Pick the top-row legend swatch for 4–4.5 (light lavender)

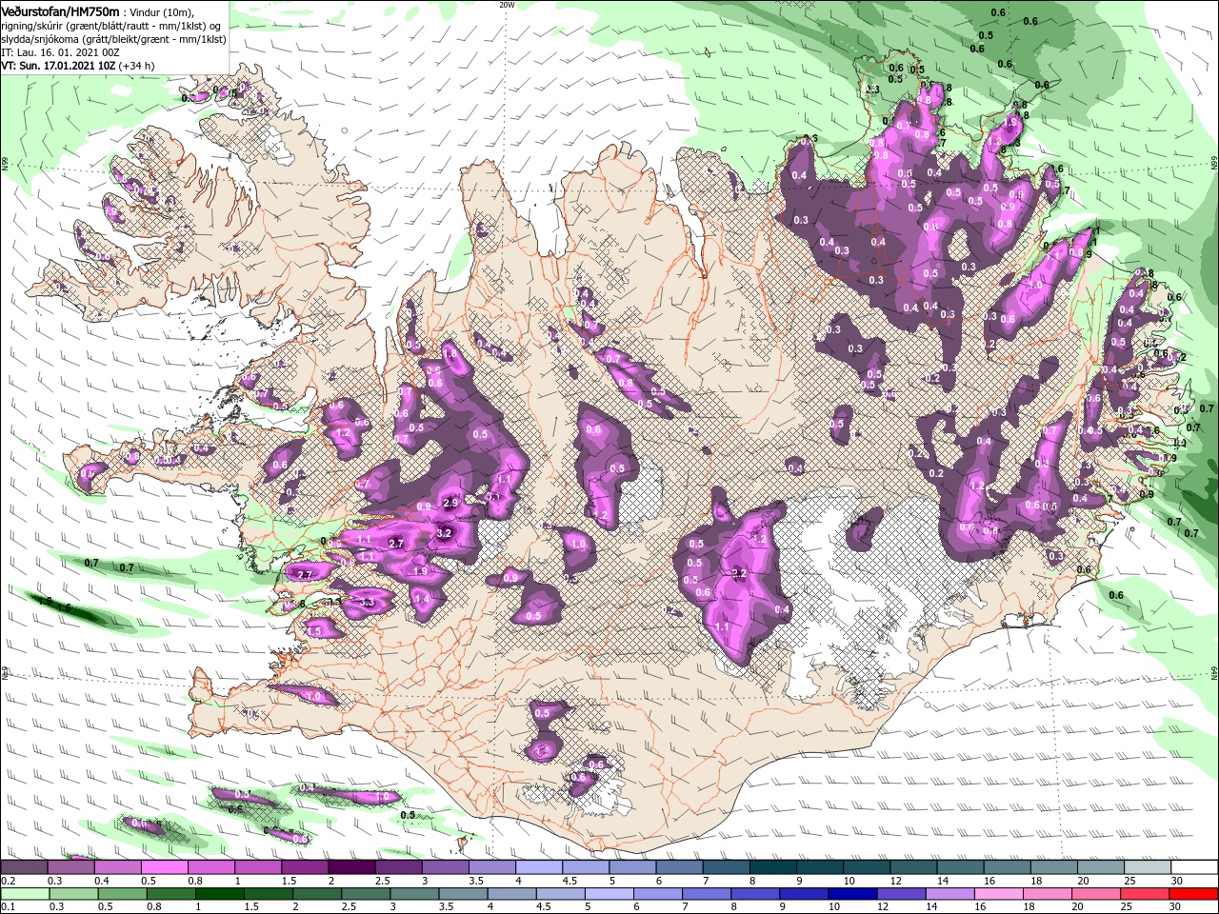click(539, 867)
